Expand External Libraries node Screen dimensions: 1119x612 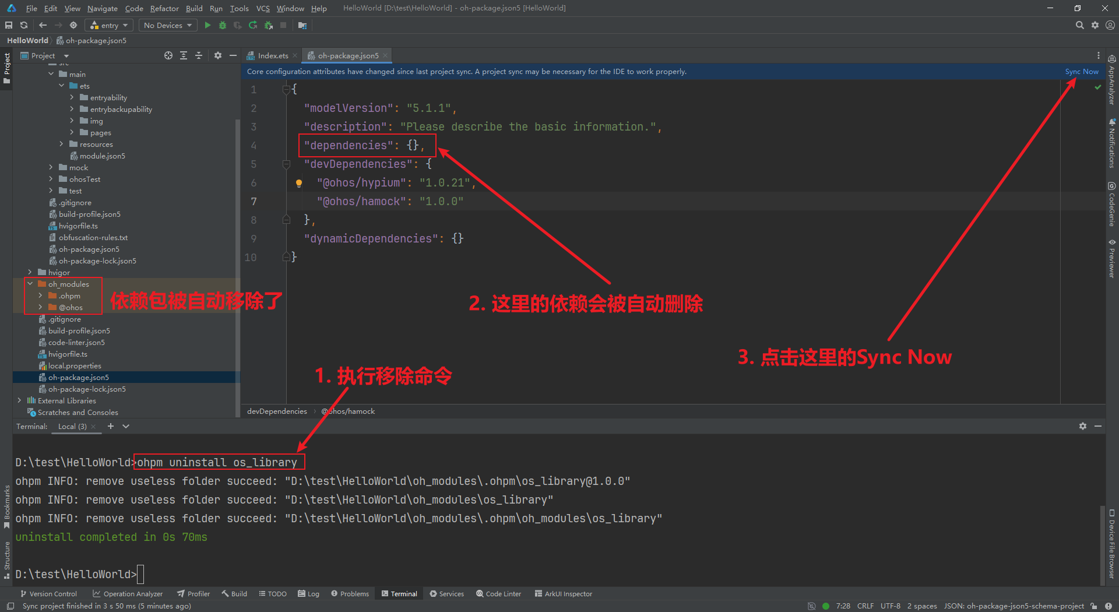coord(19,400)
